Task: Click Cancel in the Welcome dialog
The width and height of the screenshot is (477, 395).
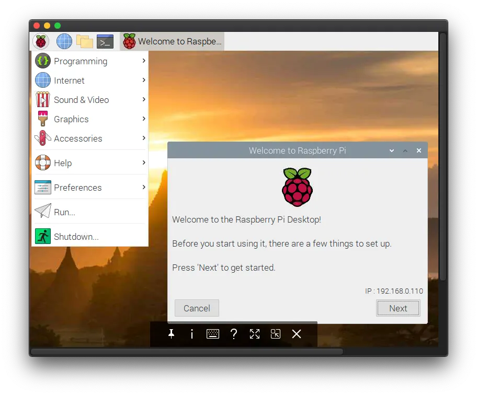Action: 197,308
